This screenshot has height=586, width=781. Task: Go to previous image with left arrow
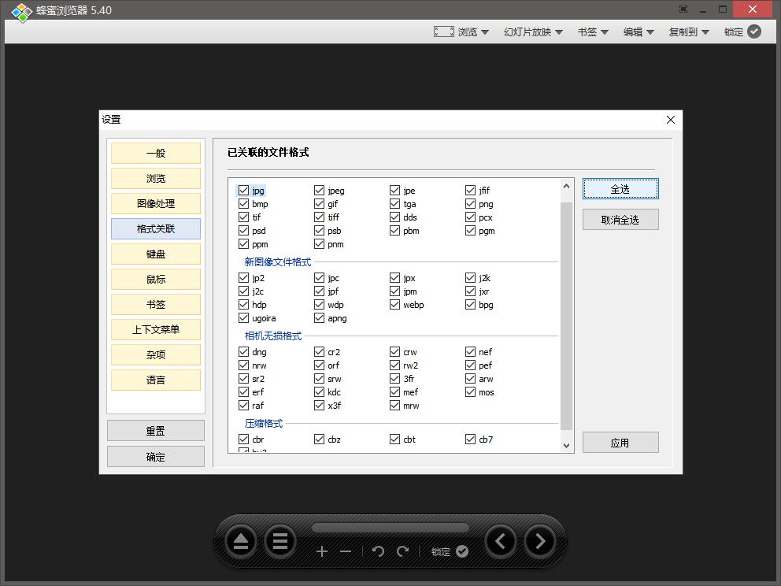(x=501, y=541)
